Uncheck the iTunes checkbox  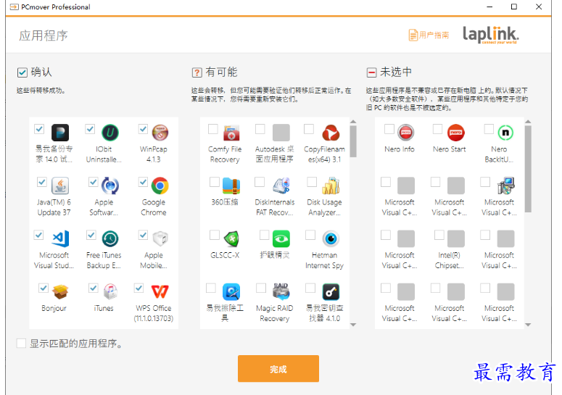click(94, 288)
